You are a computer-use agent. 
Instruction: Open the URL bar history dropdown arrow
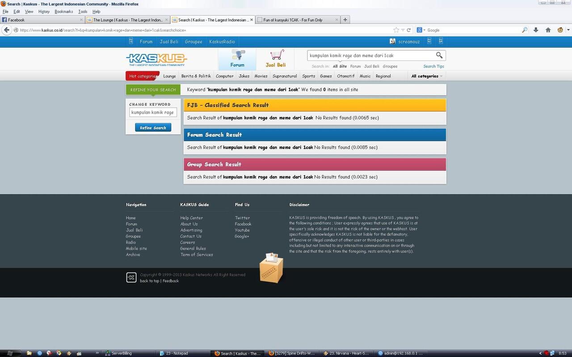pos(403,30)
